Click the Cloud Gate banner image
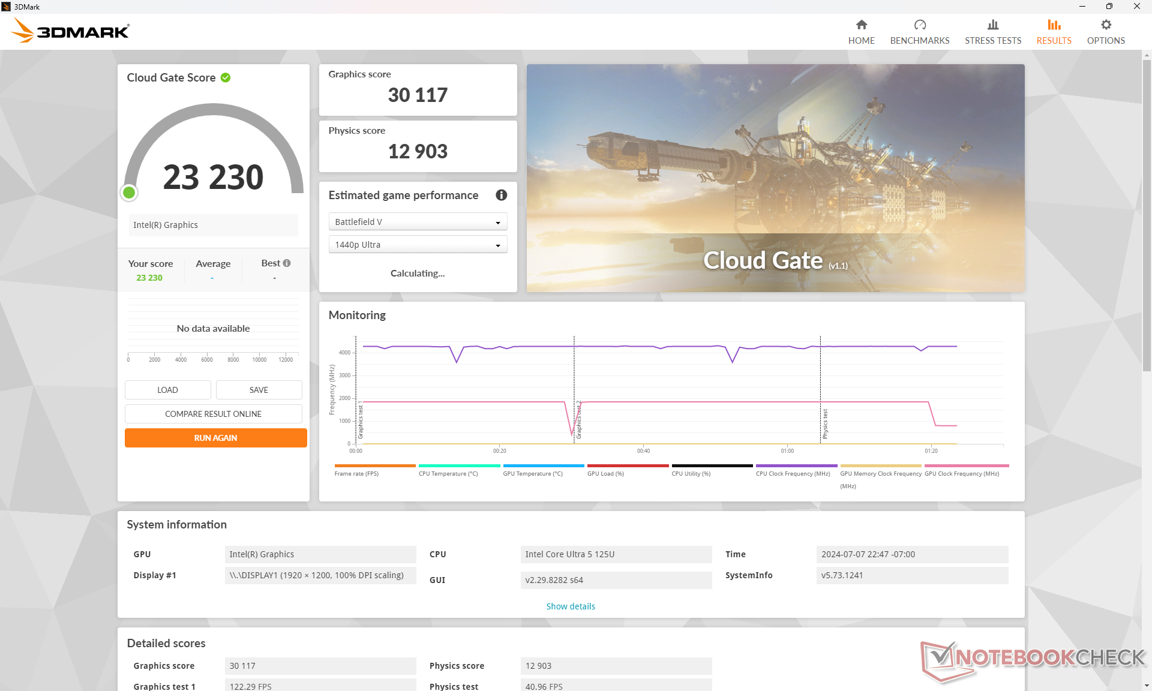 click(x=775, y=178)
